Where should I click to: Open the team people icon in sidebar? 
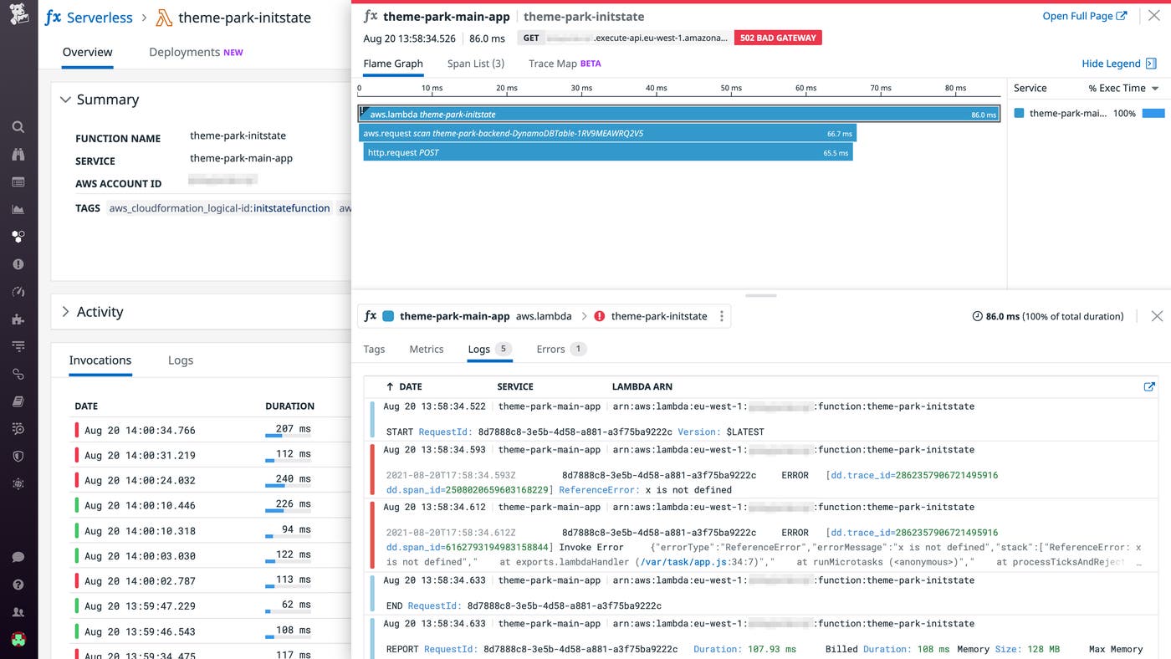[x=18, y=612]
